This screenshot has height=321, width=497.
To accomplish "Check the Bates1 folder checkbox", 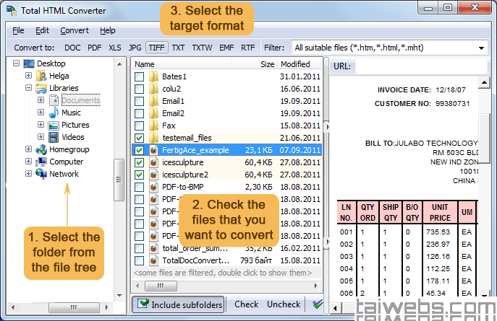I will click(x=139, y=76).
